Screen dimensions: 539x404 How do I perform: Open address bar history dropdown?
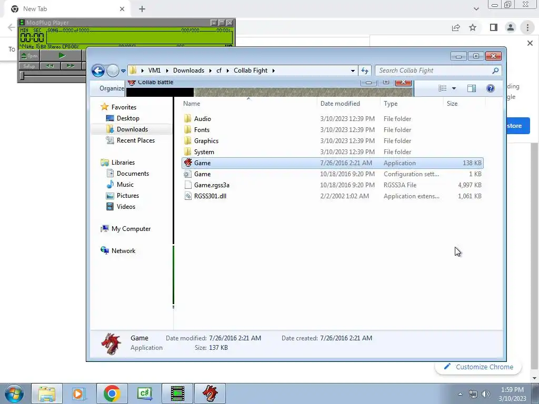353,71
